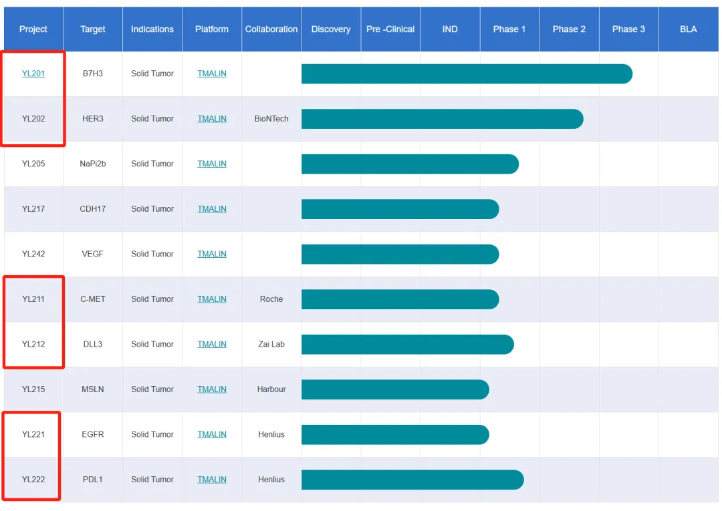722x511 pixels.
Task: Click the Zai Lab collaboration cell
Action: click(x=271, y=344)
